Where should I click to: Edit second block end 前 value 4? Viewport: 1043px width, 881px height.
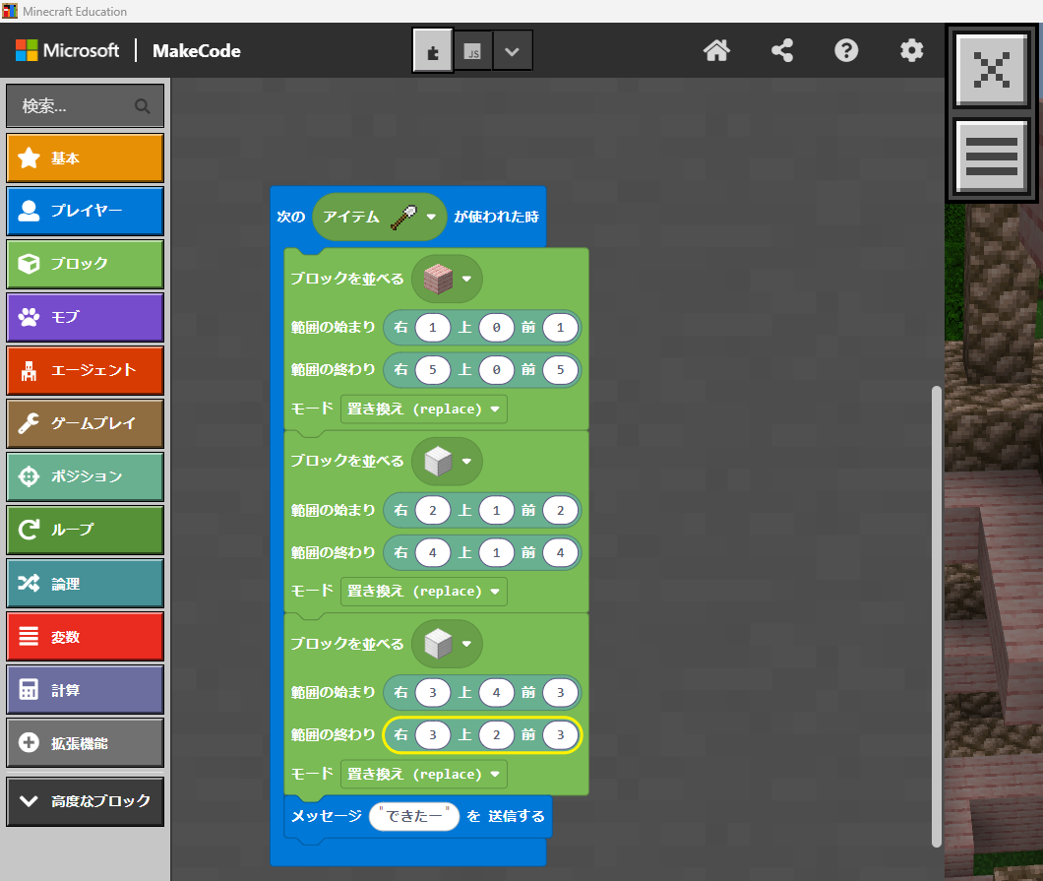click(560, 553)
